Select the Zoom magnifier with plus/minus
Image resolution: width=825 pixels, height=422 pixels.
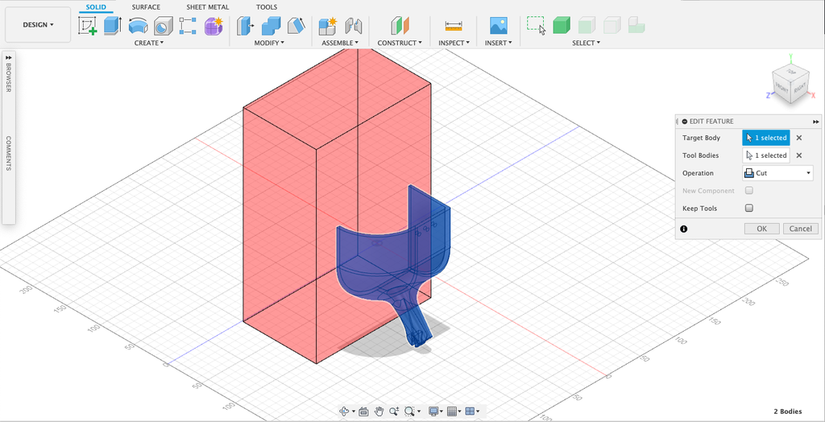pyautogui.click(x=394, y=412)
